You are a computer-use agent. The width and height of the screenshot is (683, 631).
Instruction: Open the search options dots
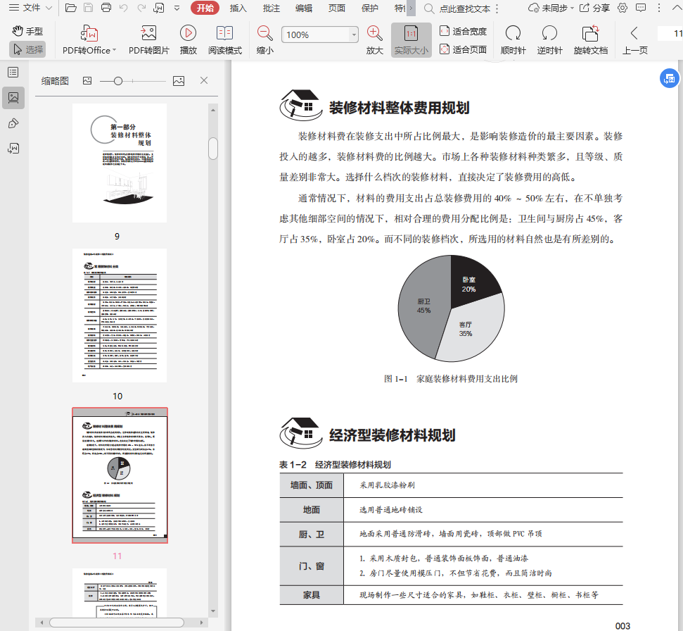(497, 8)
